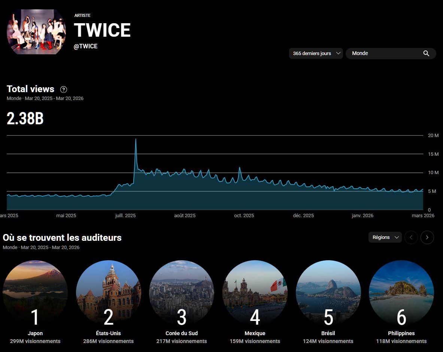
Task: Click the août 2025 axis label
Action: [x=185, y=216]
